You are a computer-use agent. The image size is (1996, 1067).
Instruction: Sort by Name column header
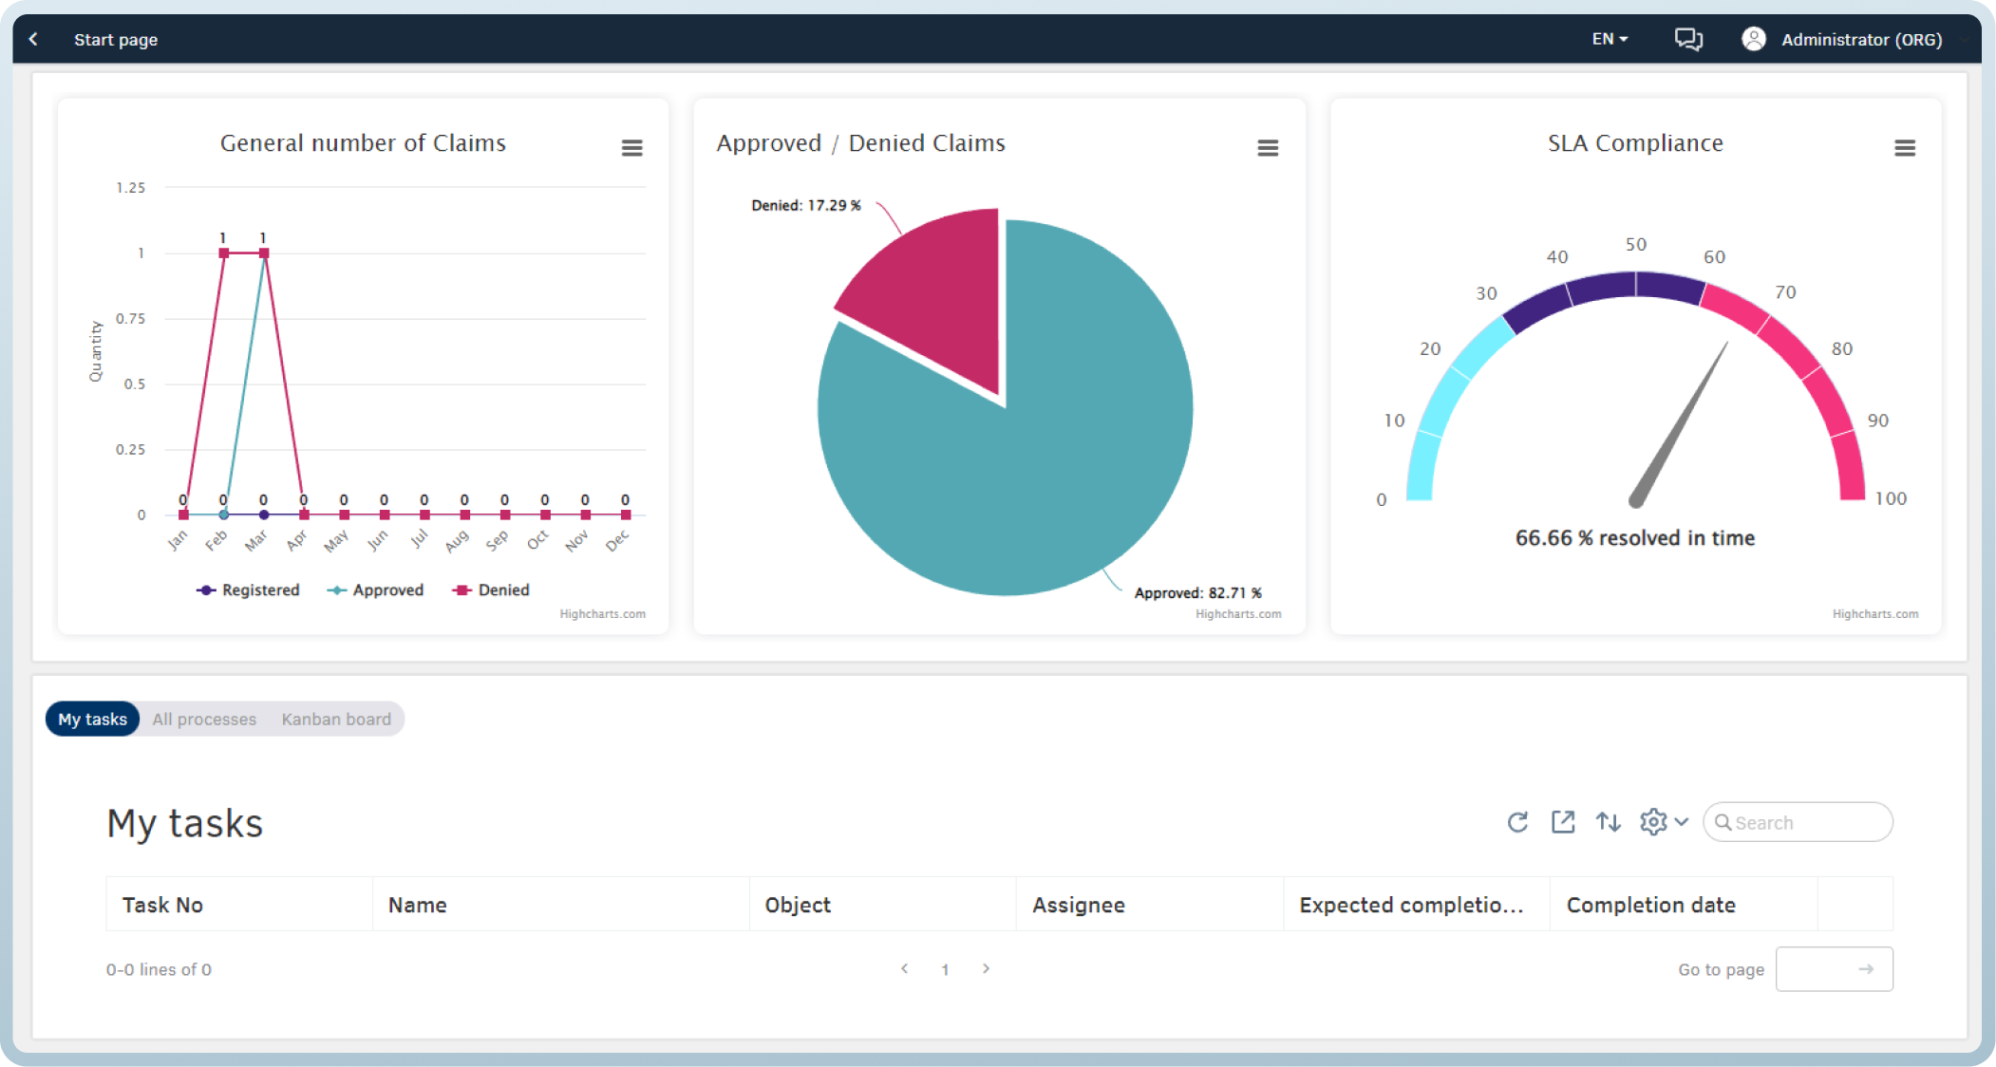pos(560,905)
